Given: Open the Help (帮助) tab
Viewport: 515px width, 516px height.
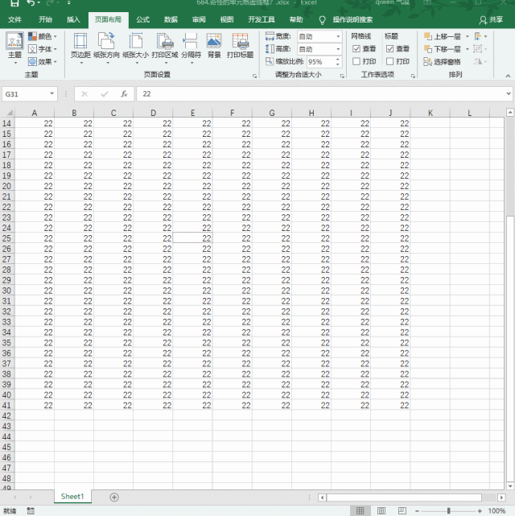Looking at the screenshot, I should pyautogui.click(x=295, y=20).
